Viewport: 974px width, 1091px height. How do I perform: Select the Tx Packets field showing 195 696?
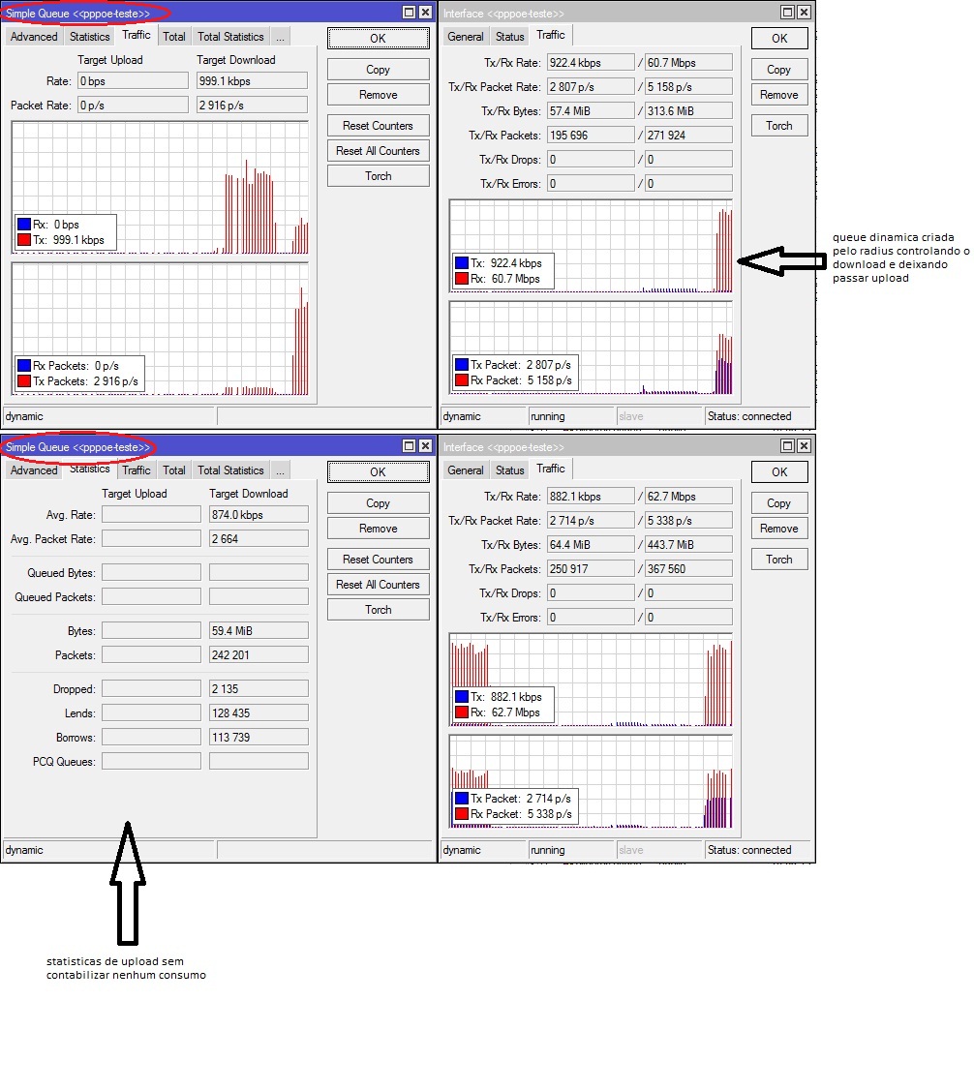(x=591, y=136)
